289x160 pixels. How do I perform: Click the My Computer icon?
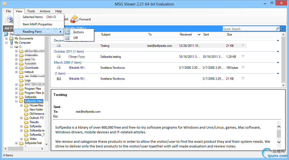12,42
